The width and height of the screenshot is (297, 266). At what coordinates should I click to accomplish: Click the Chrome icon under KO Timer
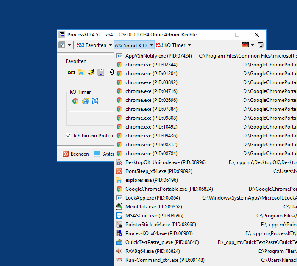[x=75, y=101]
